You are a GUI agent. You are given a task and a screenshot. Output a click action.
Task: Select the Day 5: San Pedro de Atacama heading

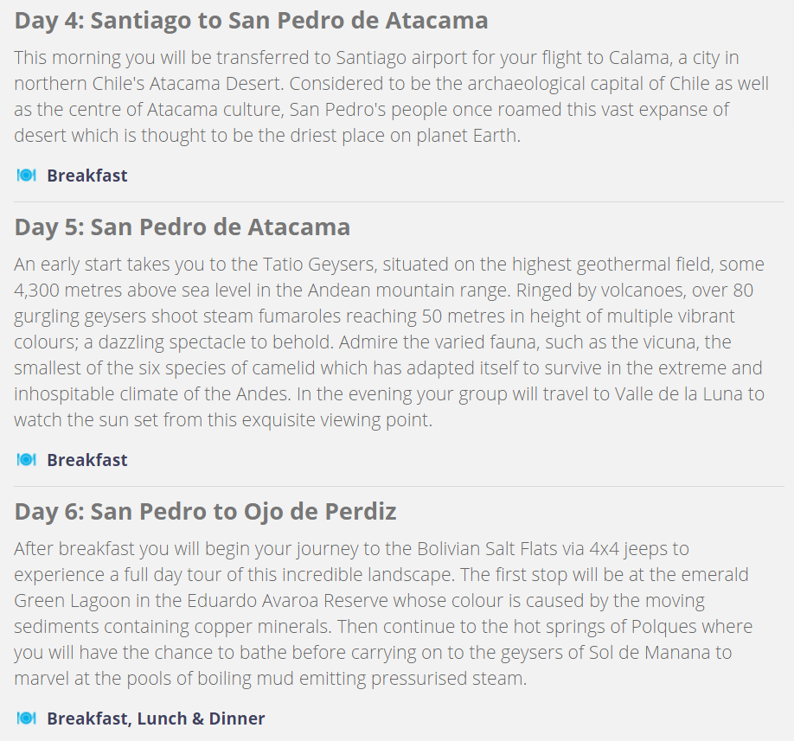[182, 227]
